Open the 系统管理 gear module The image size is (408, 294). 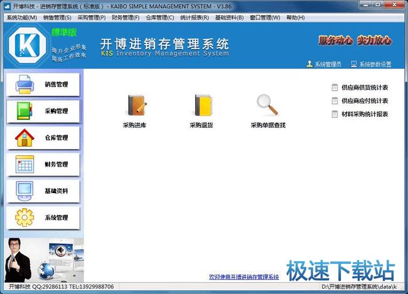(x=43, y=218)
